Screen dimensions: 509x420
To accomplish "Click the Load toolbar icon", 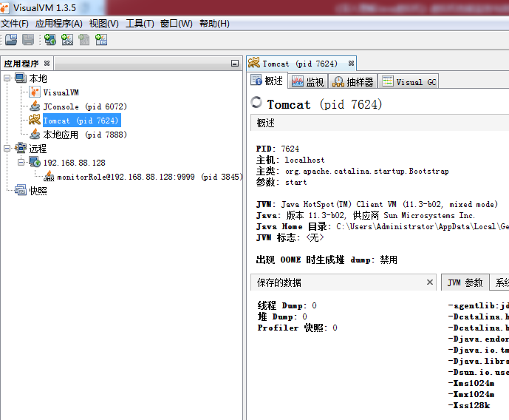I will (11, 40).
